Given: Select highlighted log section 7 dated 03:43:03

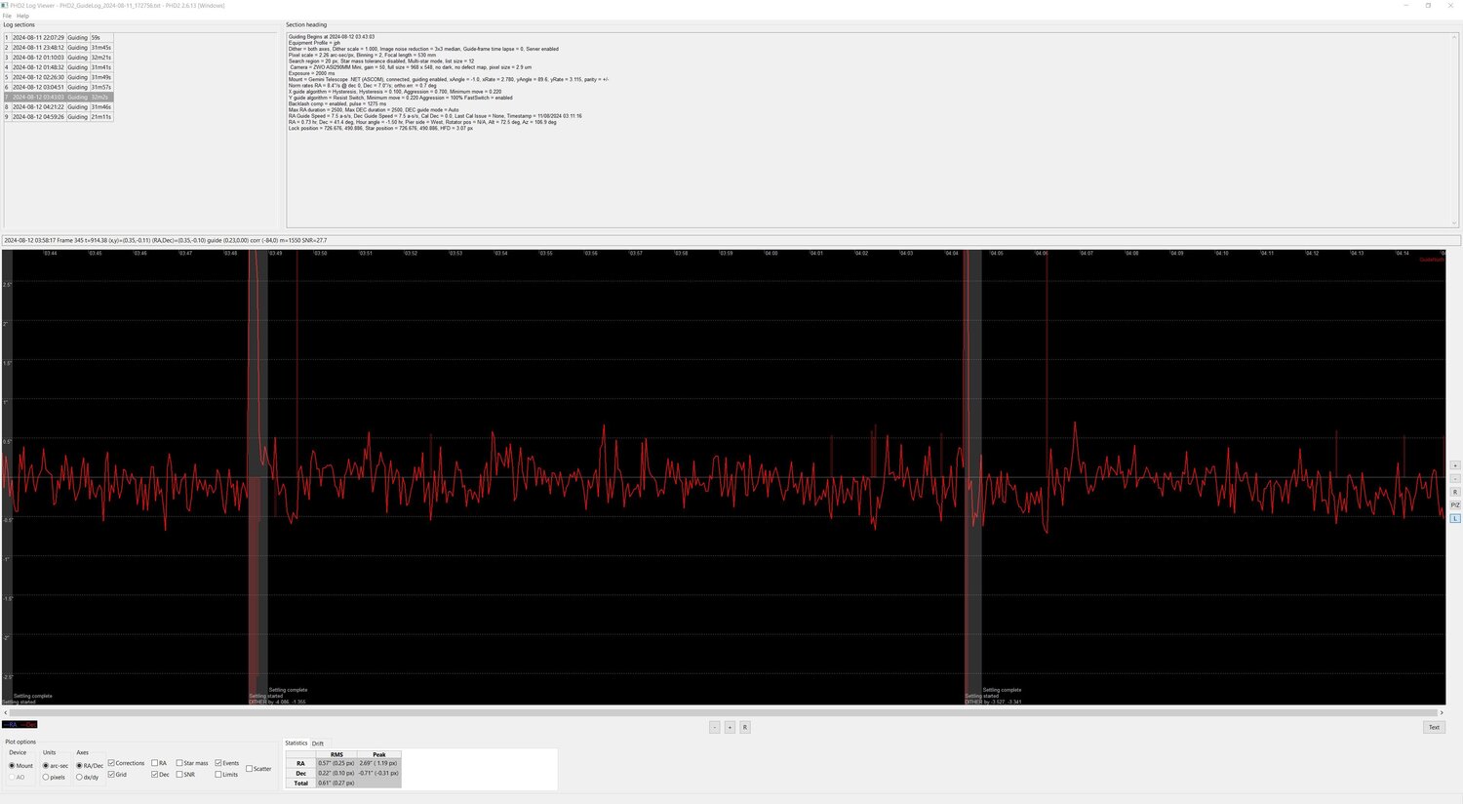Looking at the screenshot, I should click(59, 97).
